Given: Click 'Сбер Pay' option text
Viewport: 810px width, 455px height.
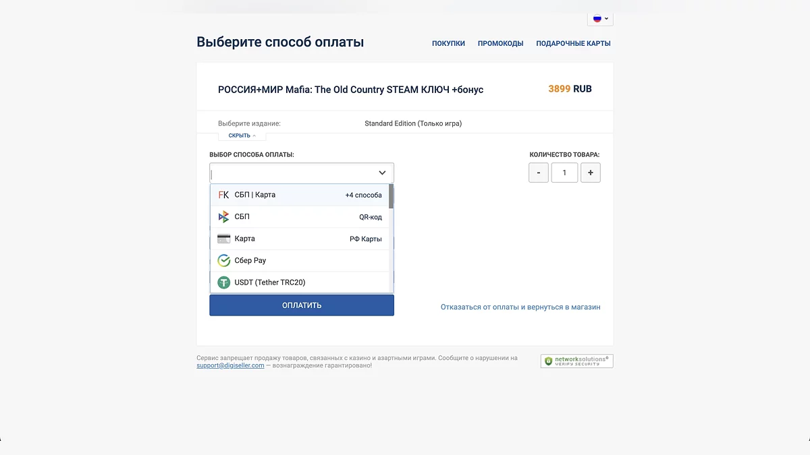Looking at the screenshot, I should (250, 260).
